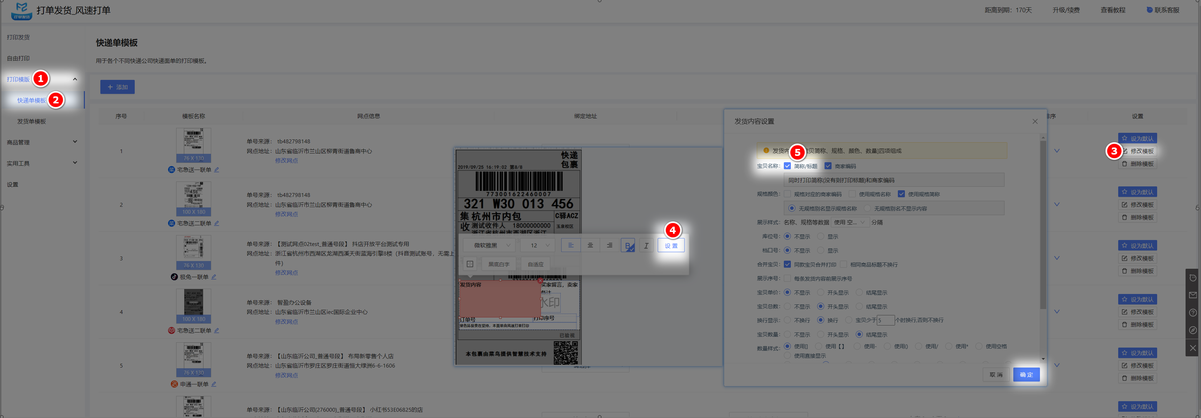The width and height of the screenshot is (1201, 418).
Task: Select 显示 for 库位号
Action: [821, 236]
